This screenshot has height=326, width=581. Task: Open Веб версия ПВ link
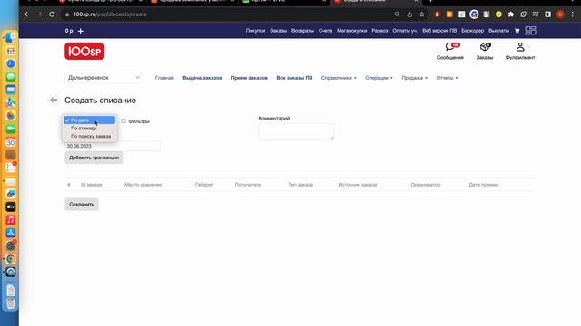click(439, 31)
